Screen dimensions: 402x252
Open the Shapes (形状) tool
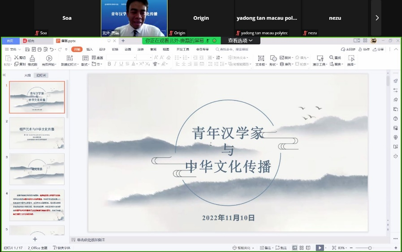click(273, 60)
